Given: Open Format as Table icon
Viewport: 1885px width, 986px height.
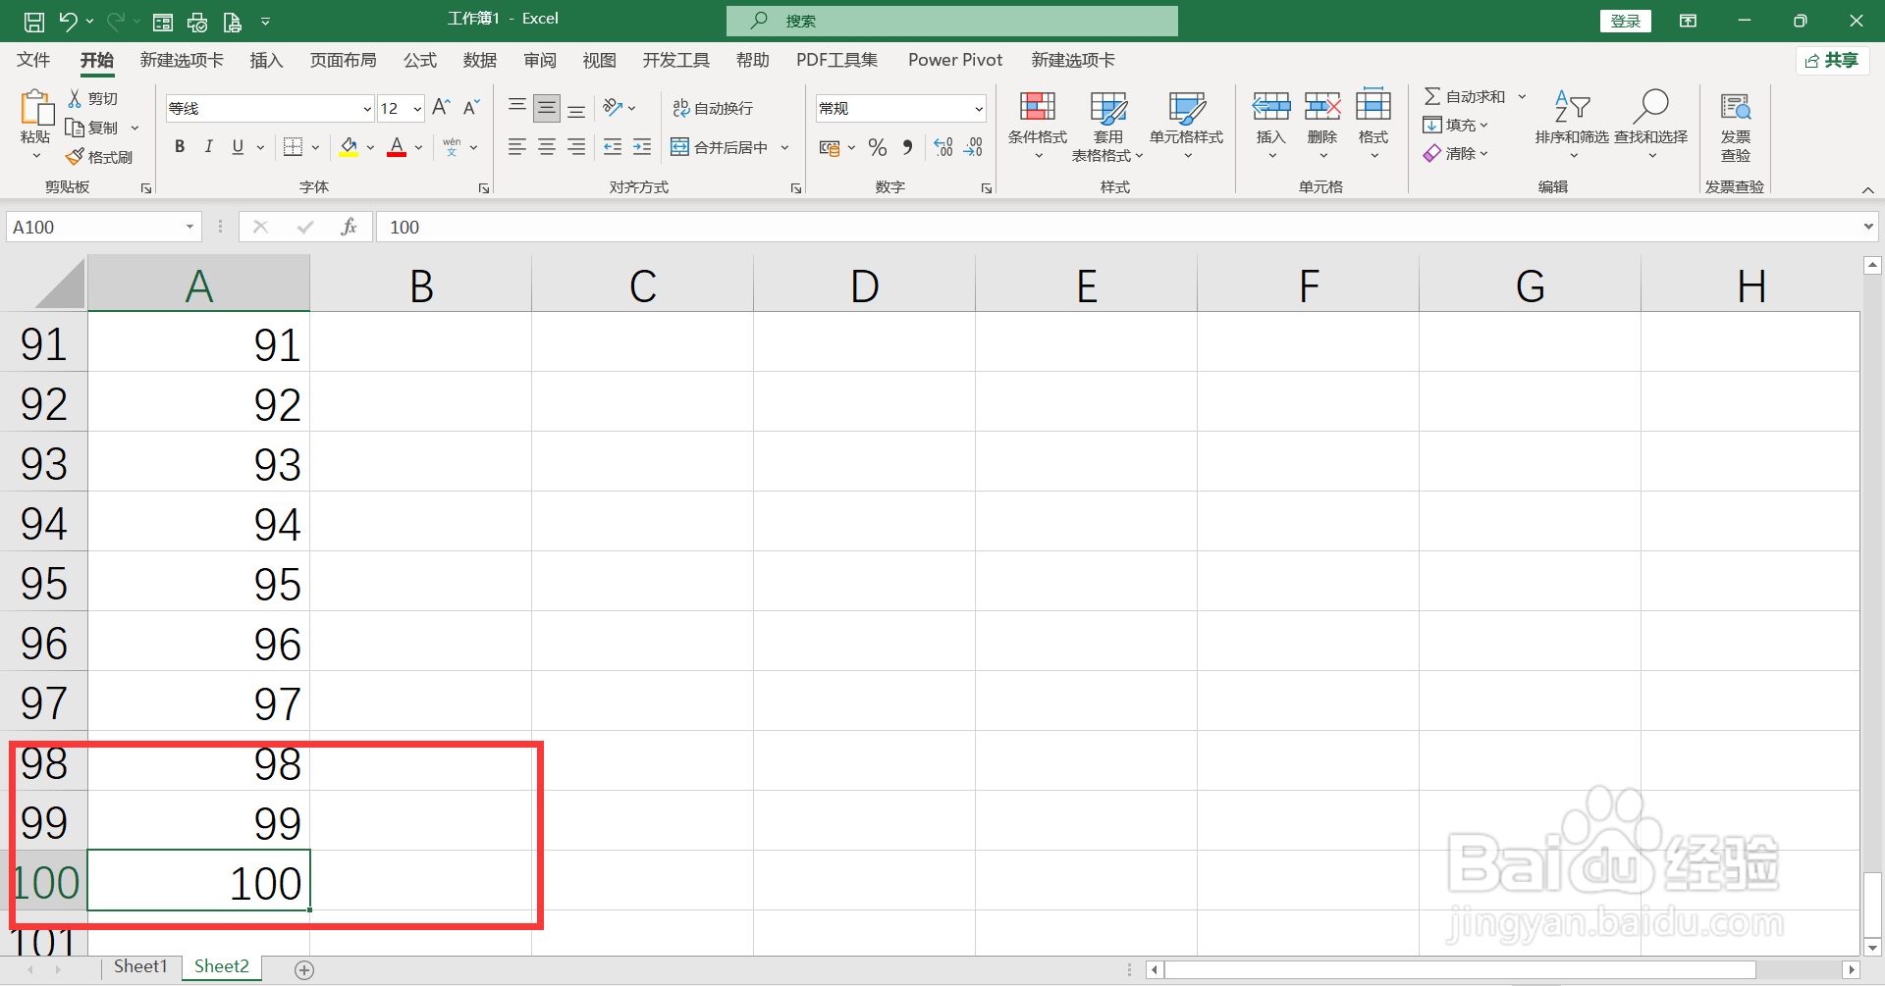Looking at the screenshot, I should [x=1108, y=106].
